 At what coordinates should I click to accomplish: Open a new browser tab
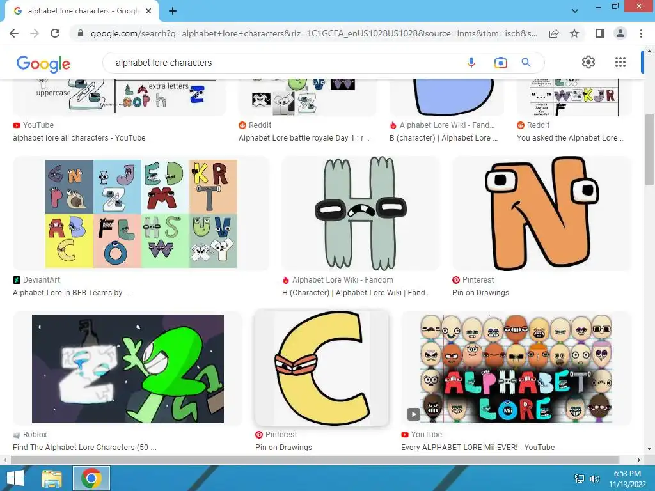173,11
